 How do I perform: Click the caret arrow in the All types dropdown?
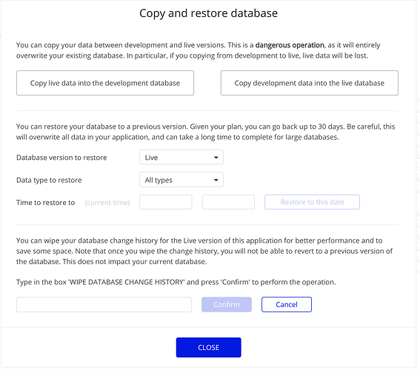tap(216, 180)
